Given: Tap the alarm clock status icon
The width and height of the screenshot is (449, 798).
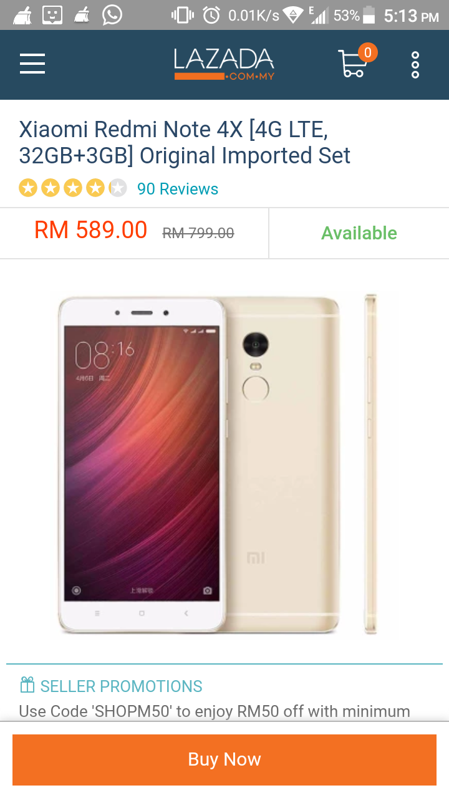Looking at the screenshot, I should 211,15.
